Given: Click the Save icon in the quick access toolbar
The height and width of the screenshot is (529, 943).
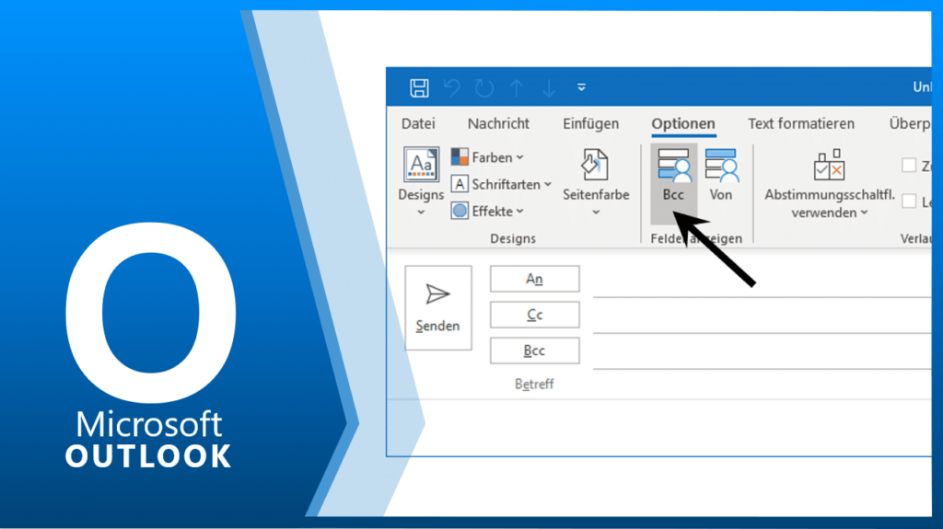Looking at the screenshot, I should (419, 88).
